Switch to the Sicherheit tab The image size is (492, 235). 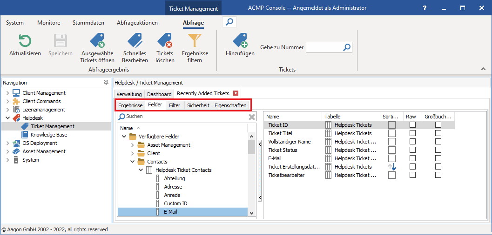[198, 105]
